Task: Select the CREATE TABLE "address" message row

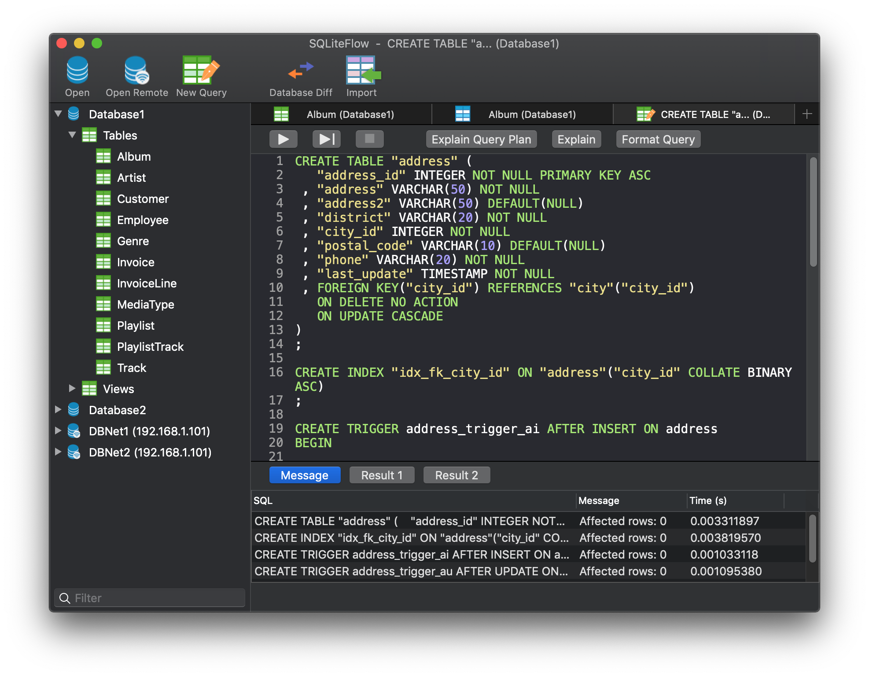Action: (x=528, y=521)
